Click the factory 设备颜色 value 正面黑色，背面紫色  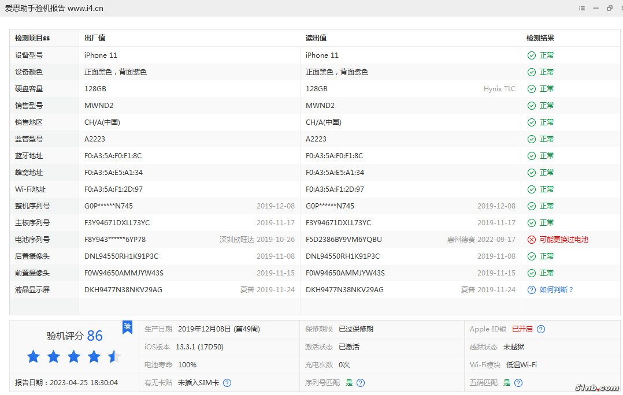[x=116, y=72]
